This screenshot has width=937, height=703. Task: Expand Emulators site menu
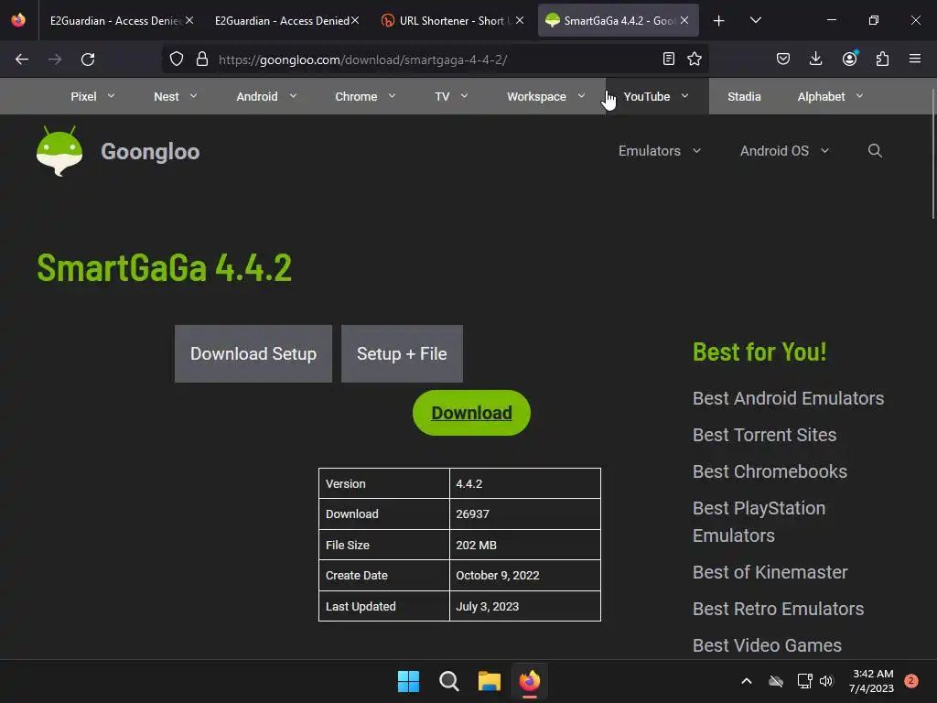coord(659,151)
